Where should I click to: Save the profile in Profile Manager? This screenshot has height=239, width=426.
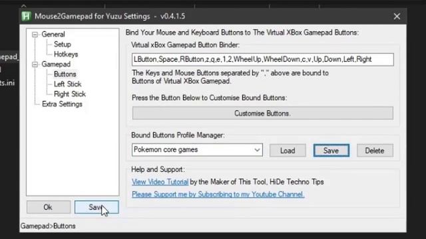[x=331, y=151]
